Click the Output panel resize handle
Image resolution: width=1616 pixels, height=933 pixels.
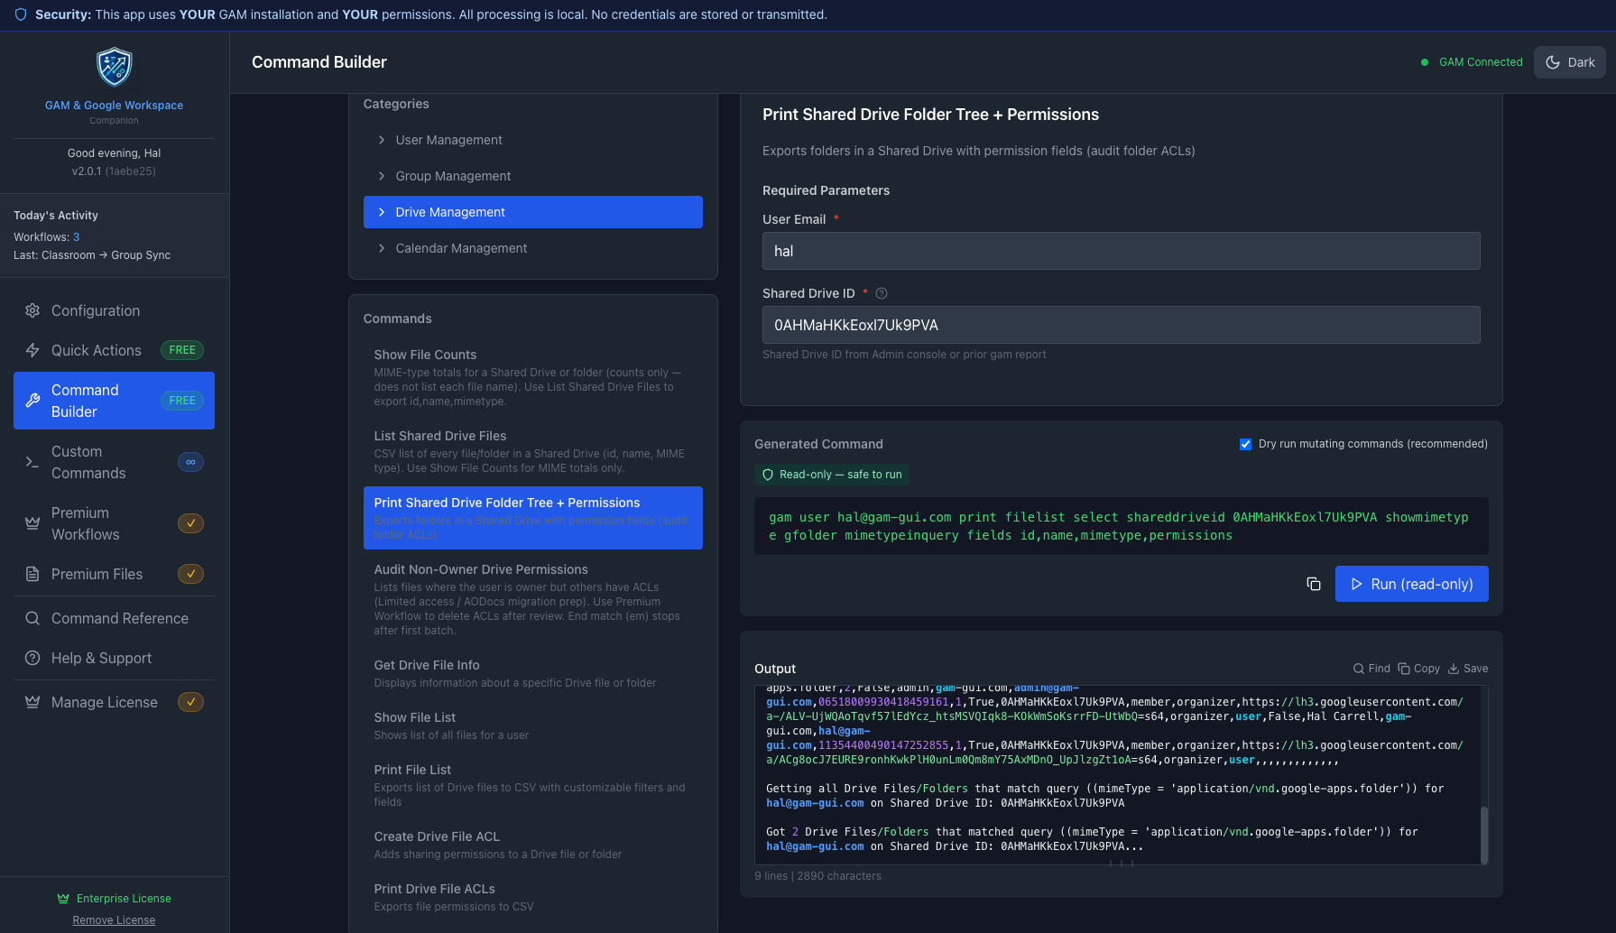point(1122,864)
